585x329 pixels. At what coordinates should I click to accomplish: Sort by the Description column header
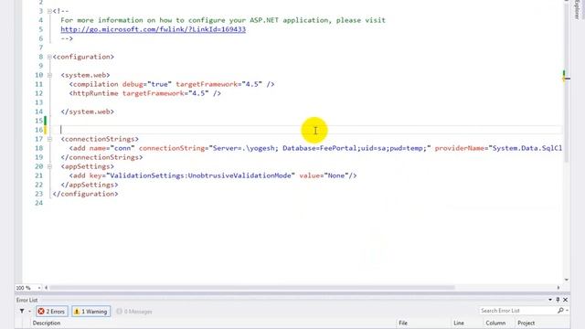(x=47, y=323)
